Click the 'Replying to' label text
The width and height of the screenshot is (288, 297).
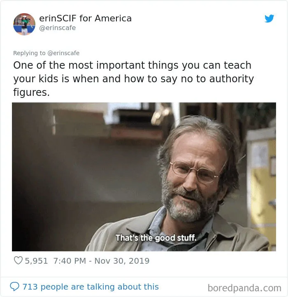[29, 53]
